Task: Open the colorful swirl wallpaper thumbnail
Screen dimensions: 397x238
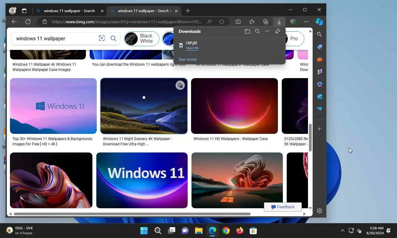Action: [x=51, y=180]
